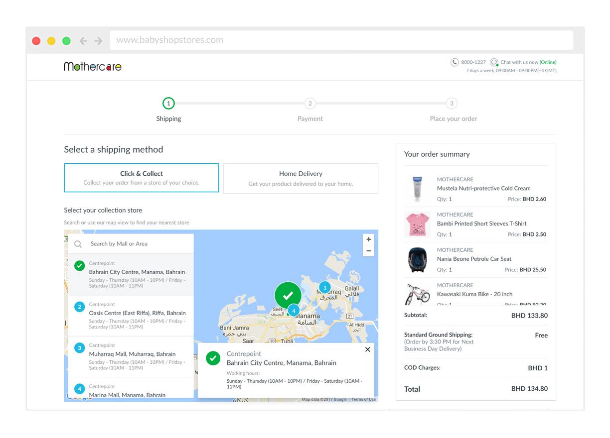This screenshot has height=438, width=610.
Task: Open Mustela Cold Cream product thumbnail
Action: pos(417,189)
